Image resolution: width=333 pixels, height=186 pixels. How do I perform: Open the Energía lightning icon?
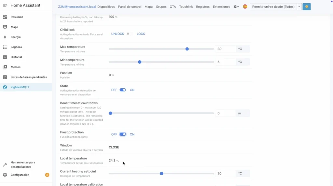tap(5, 37)
